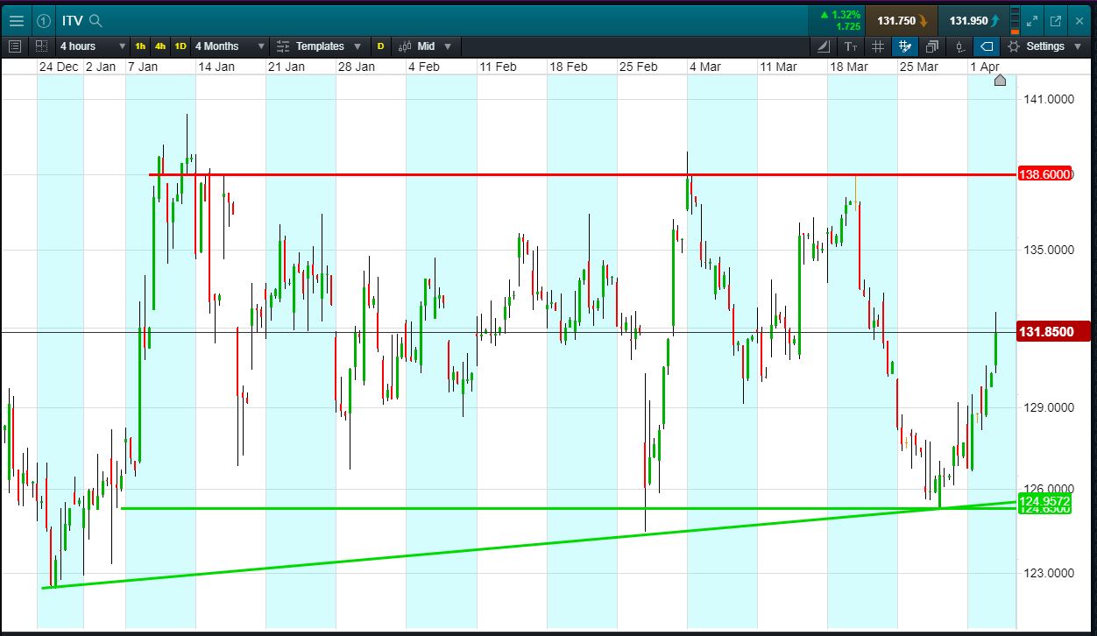Open the 4 hours interval dropdown
The height and width of the screenshot is (636, 1097).
(92, 46)
